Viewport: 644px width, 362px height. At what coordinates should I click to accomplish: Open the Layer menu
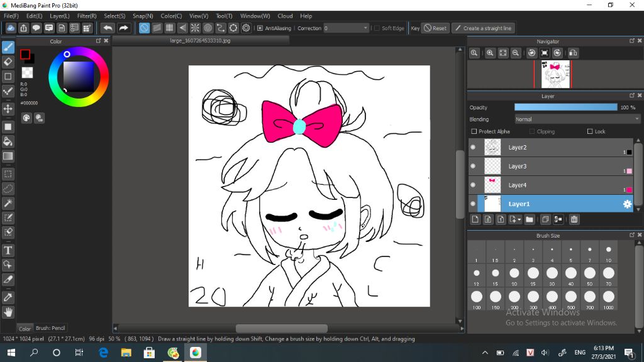pos(60,16)
